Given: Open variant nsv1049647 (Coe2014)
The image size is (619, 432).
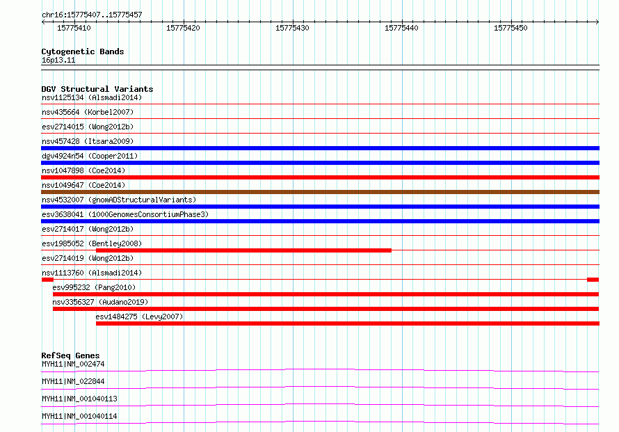Looking at the screenshot, I should click(83, 185).
